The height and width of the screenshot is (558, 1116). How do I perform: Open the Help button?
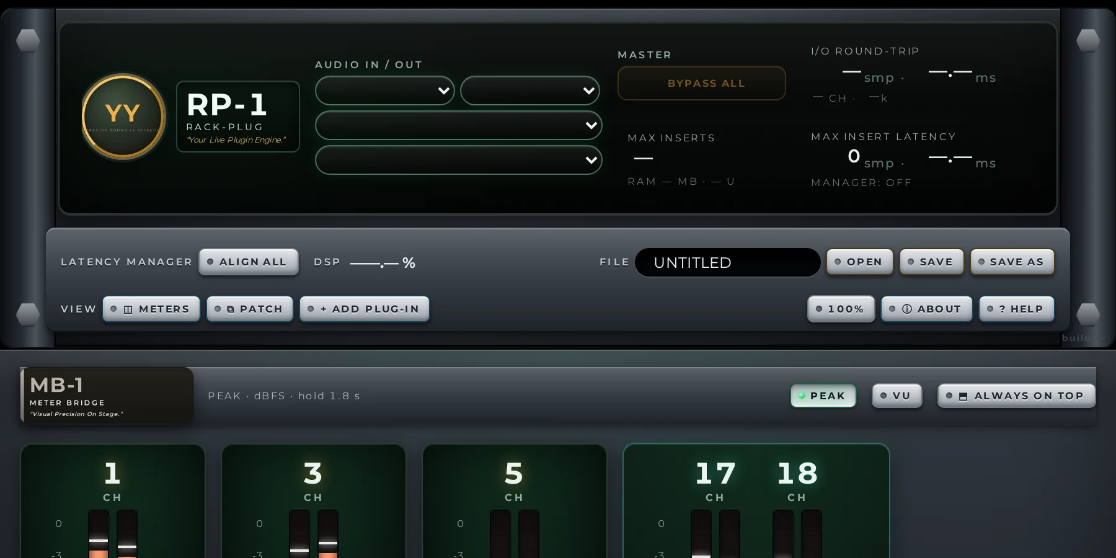[1017, 309]
